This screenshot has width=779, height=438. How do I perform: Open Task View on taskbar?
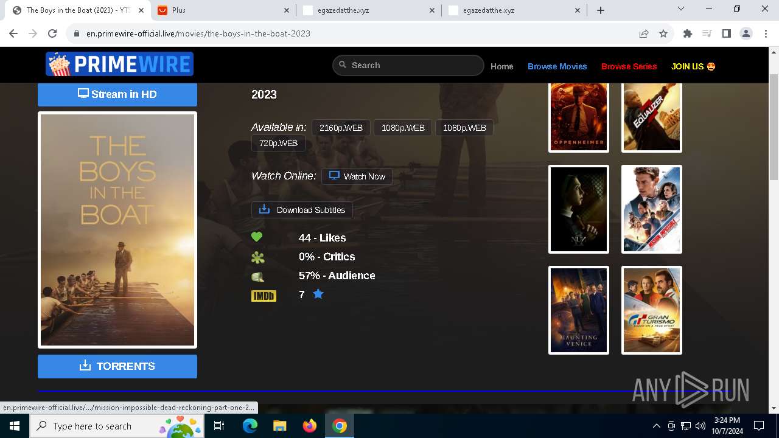coord(219,426)
